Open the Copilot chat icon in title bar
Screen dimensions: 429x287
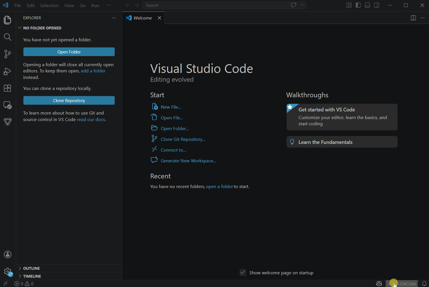pos(294,5)
